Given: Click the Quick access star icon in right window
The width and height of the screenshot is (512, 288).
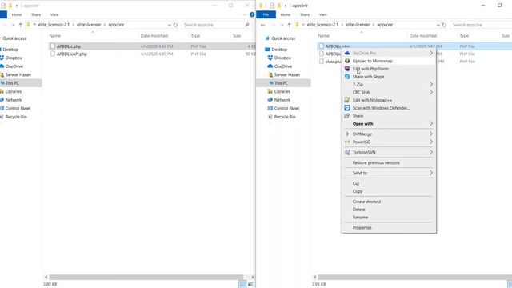Looking at the screenshot, I should (267, 38).
